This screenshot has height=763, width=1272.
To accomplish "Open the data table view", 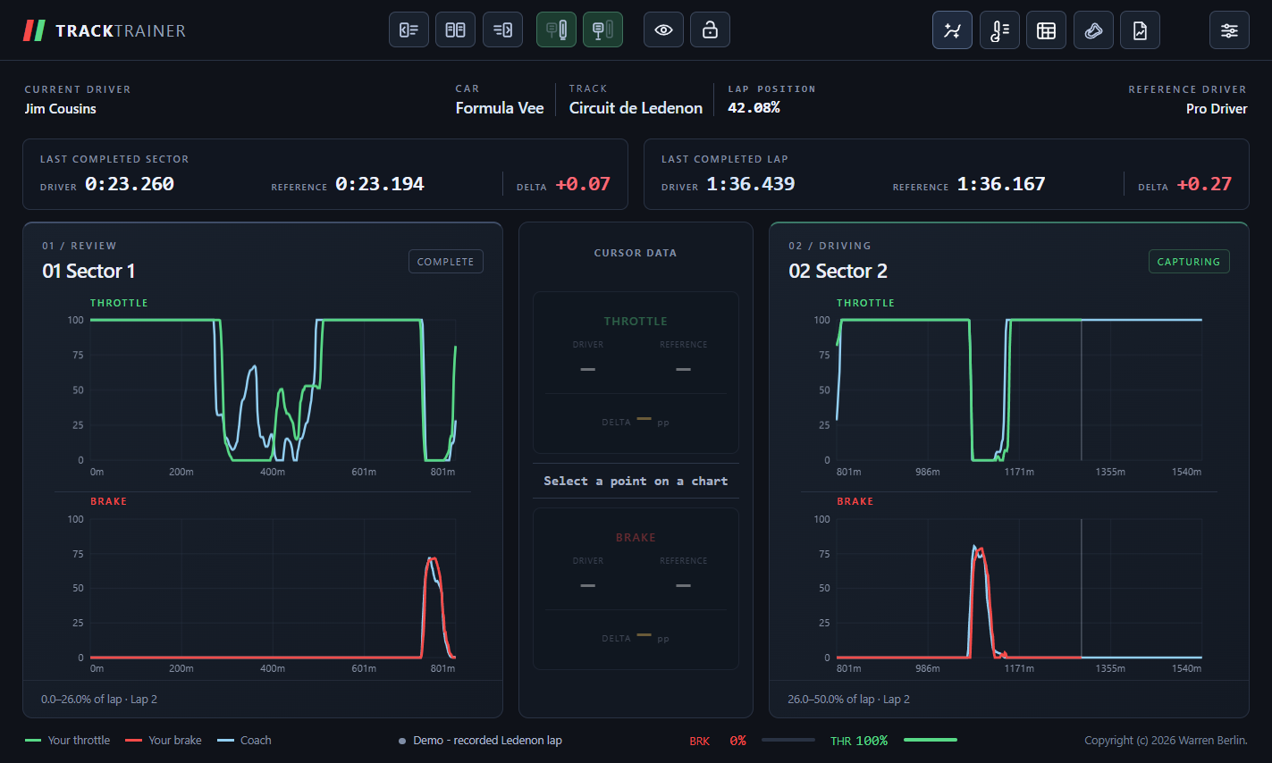I will click(x=1046, y=30).
